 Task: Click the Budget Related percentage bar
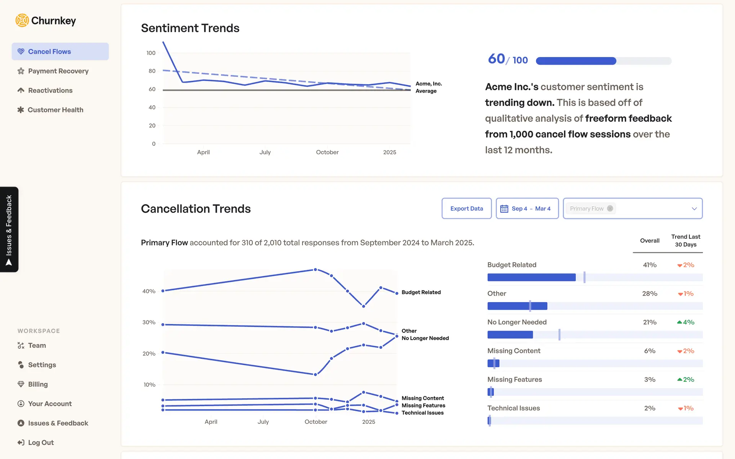coord(595,277)
